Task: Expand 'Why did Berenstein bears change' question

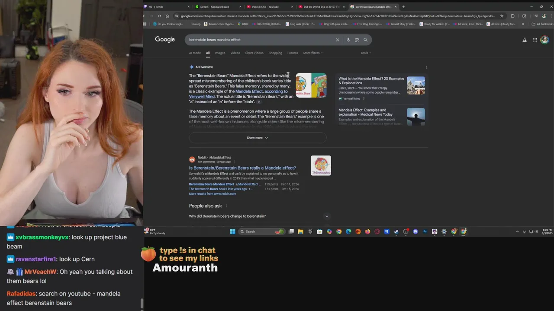Action: [259, 216]
